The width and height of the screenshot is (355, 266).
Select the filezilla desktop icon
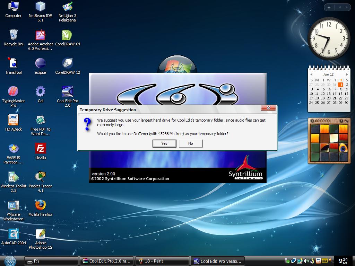(x=40, y=151)
